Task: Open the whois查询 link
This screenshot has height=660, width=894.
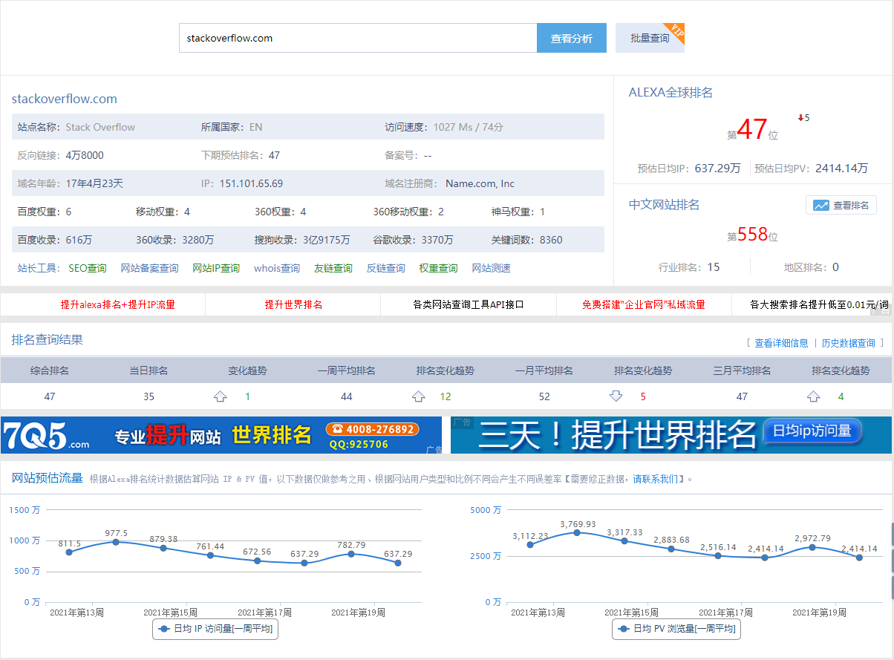Action: [x=277, y=268]
